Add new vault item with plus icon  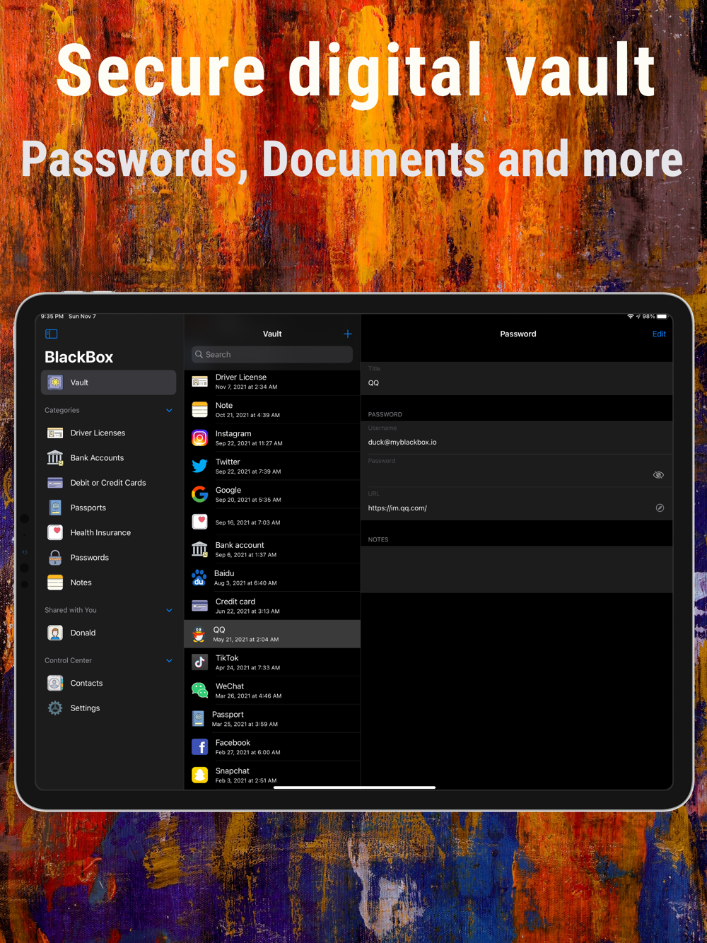347,334
